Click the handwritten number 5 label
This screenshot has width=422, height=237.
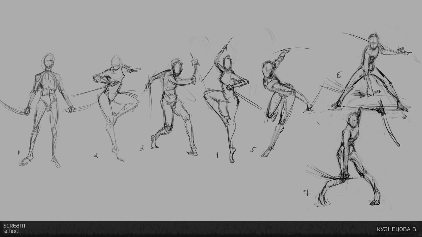pyautogui.click(x=253, y=150)
